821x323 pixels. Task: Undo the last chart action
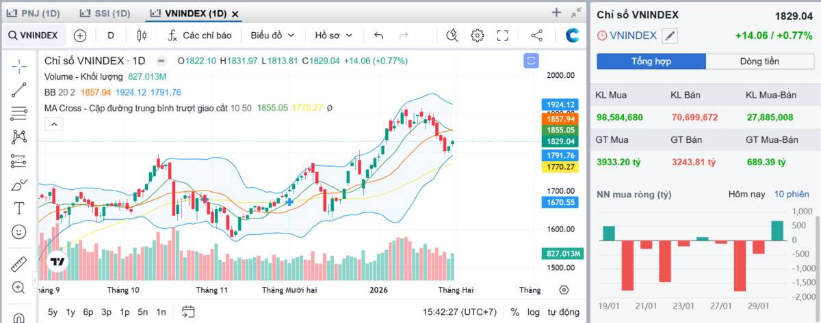[379, 36]
